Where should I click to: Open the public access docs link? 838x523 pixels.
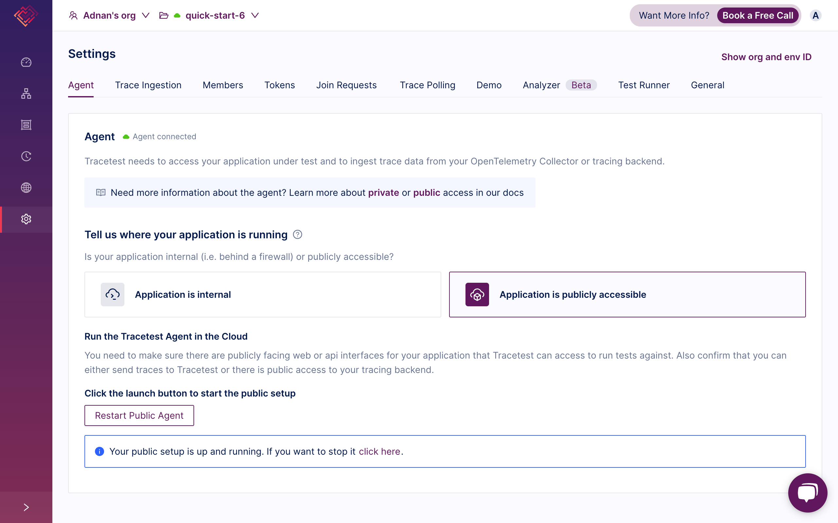[427, 193]
